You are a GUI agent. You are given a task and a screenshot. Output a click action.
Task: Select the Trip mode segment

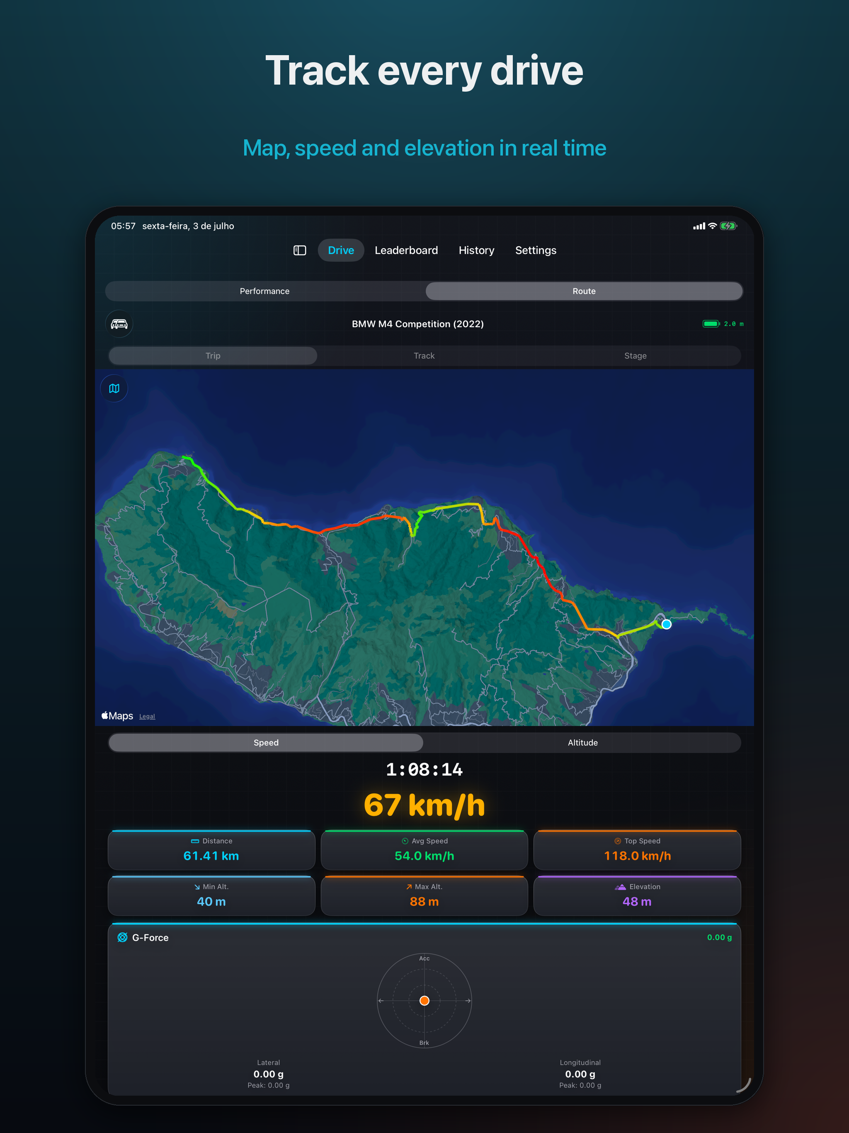pos(213,355)
